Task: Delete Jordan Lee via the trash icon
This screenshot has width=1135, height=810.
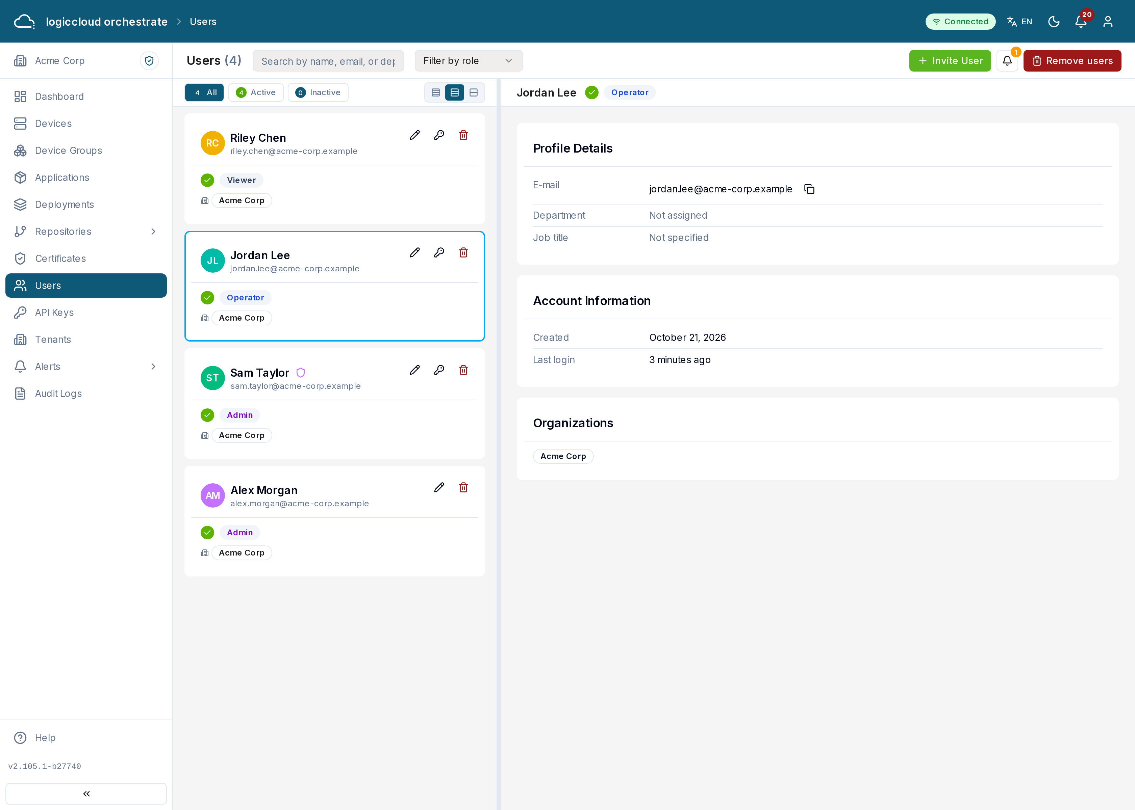Action: pos(463,252)
